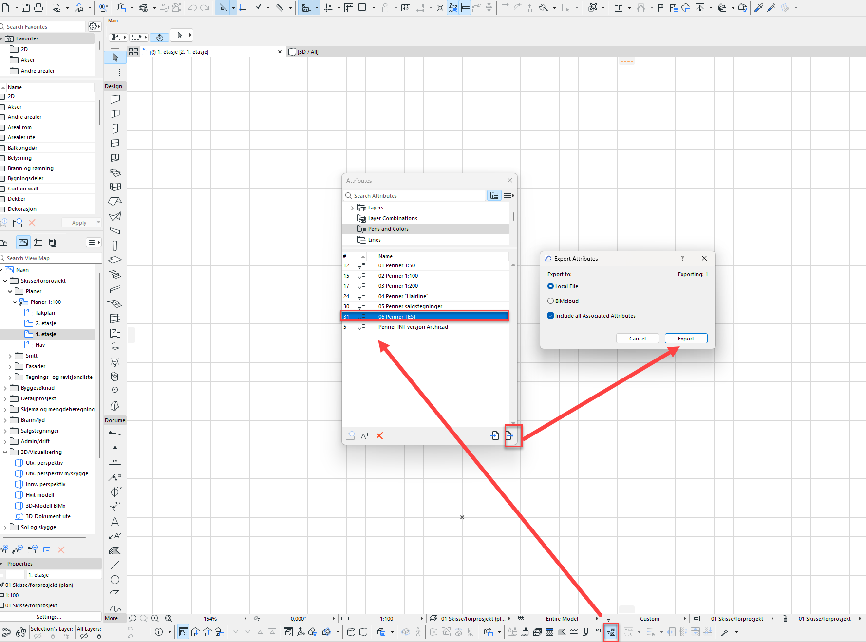Activate the Wall tool
The image size is (866, 642).
[115, 99]
